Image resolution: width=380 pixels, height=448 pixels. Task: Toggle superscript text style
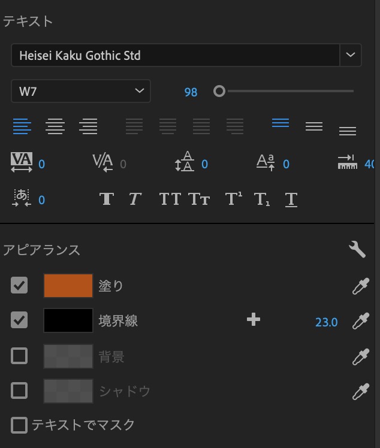pyautogui.click(x=233, y=199)
